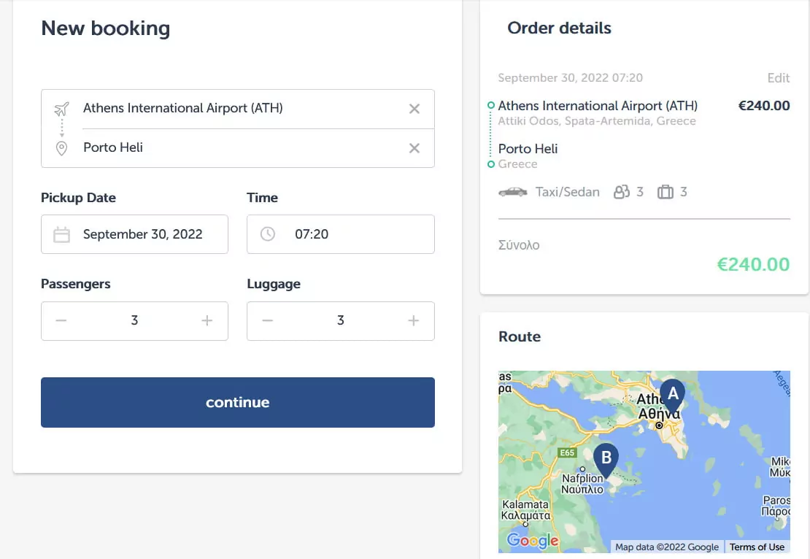Click the Taxi/Sedan car icon
This screenshot has width=810, height=559.
coord(512,192)
